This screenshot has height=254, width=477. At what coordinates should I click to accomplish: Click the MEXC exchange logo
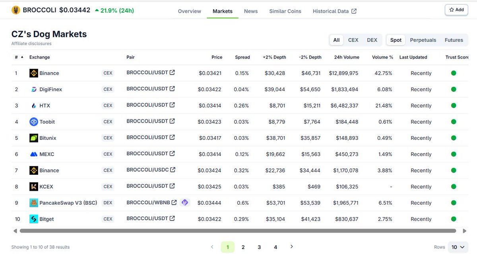pos(34,154)
